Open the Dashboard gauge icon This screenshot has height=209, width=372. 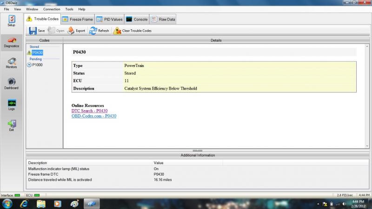[11, 84]
